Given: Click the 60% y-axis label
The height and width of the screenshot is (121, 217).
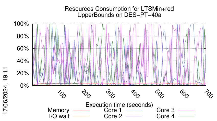Looking at the screenshot, I should click(x=23, y=49).
